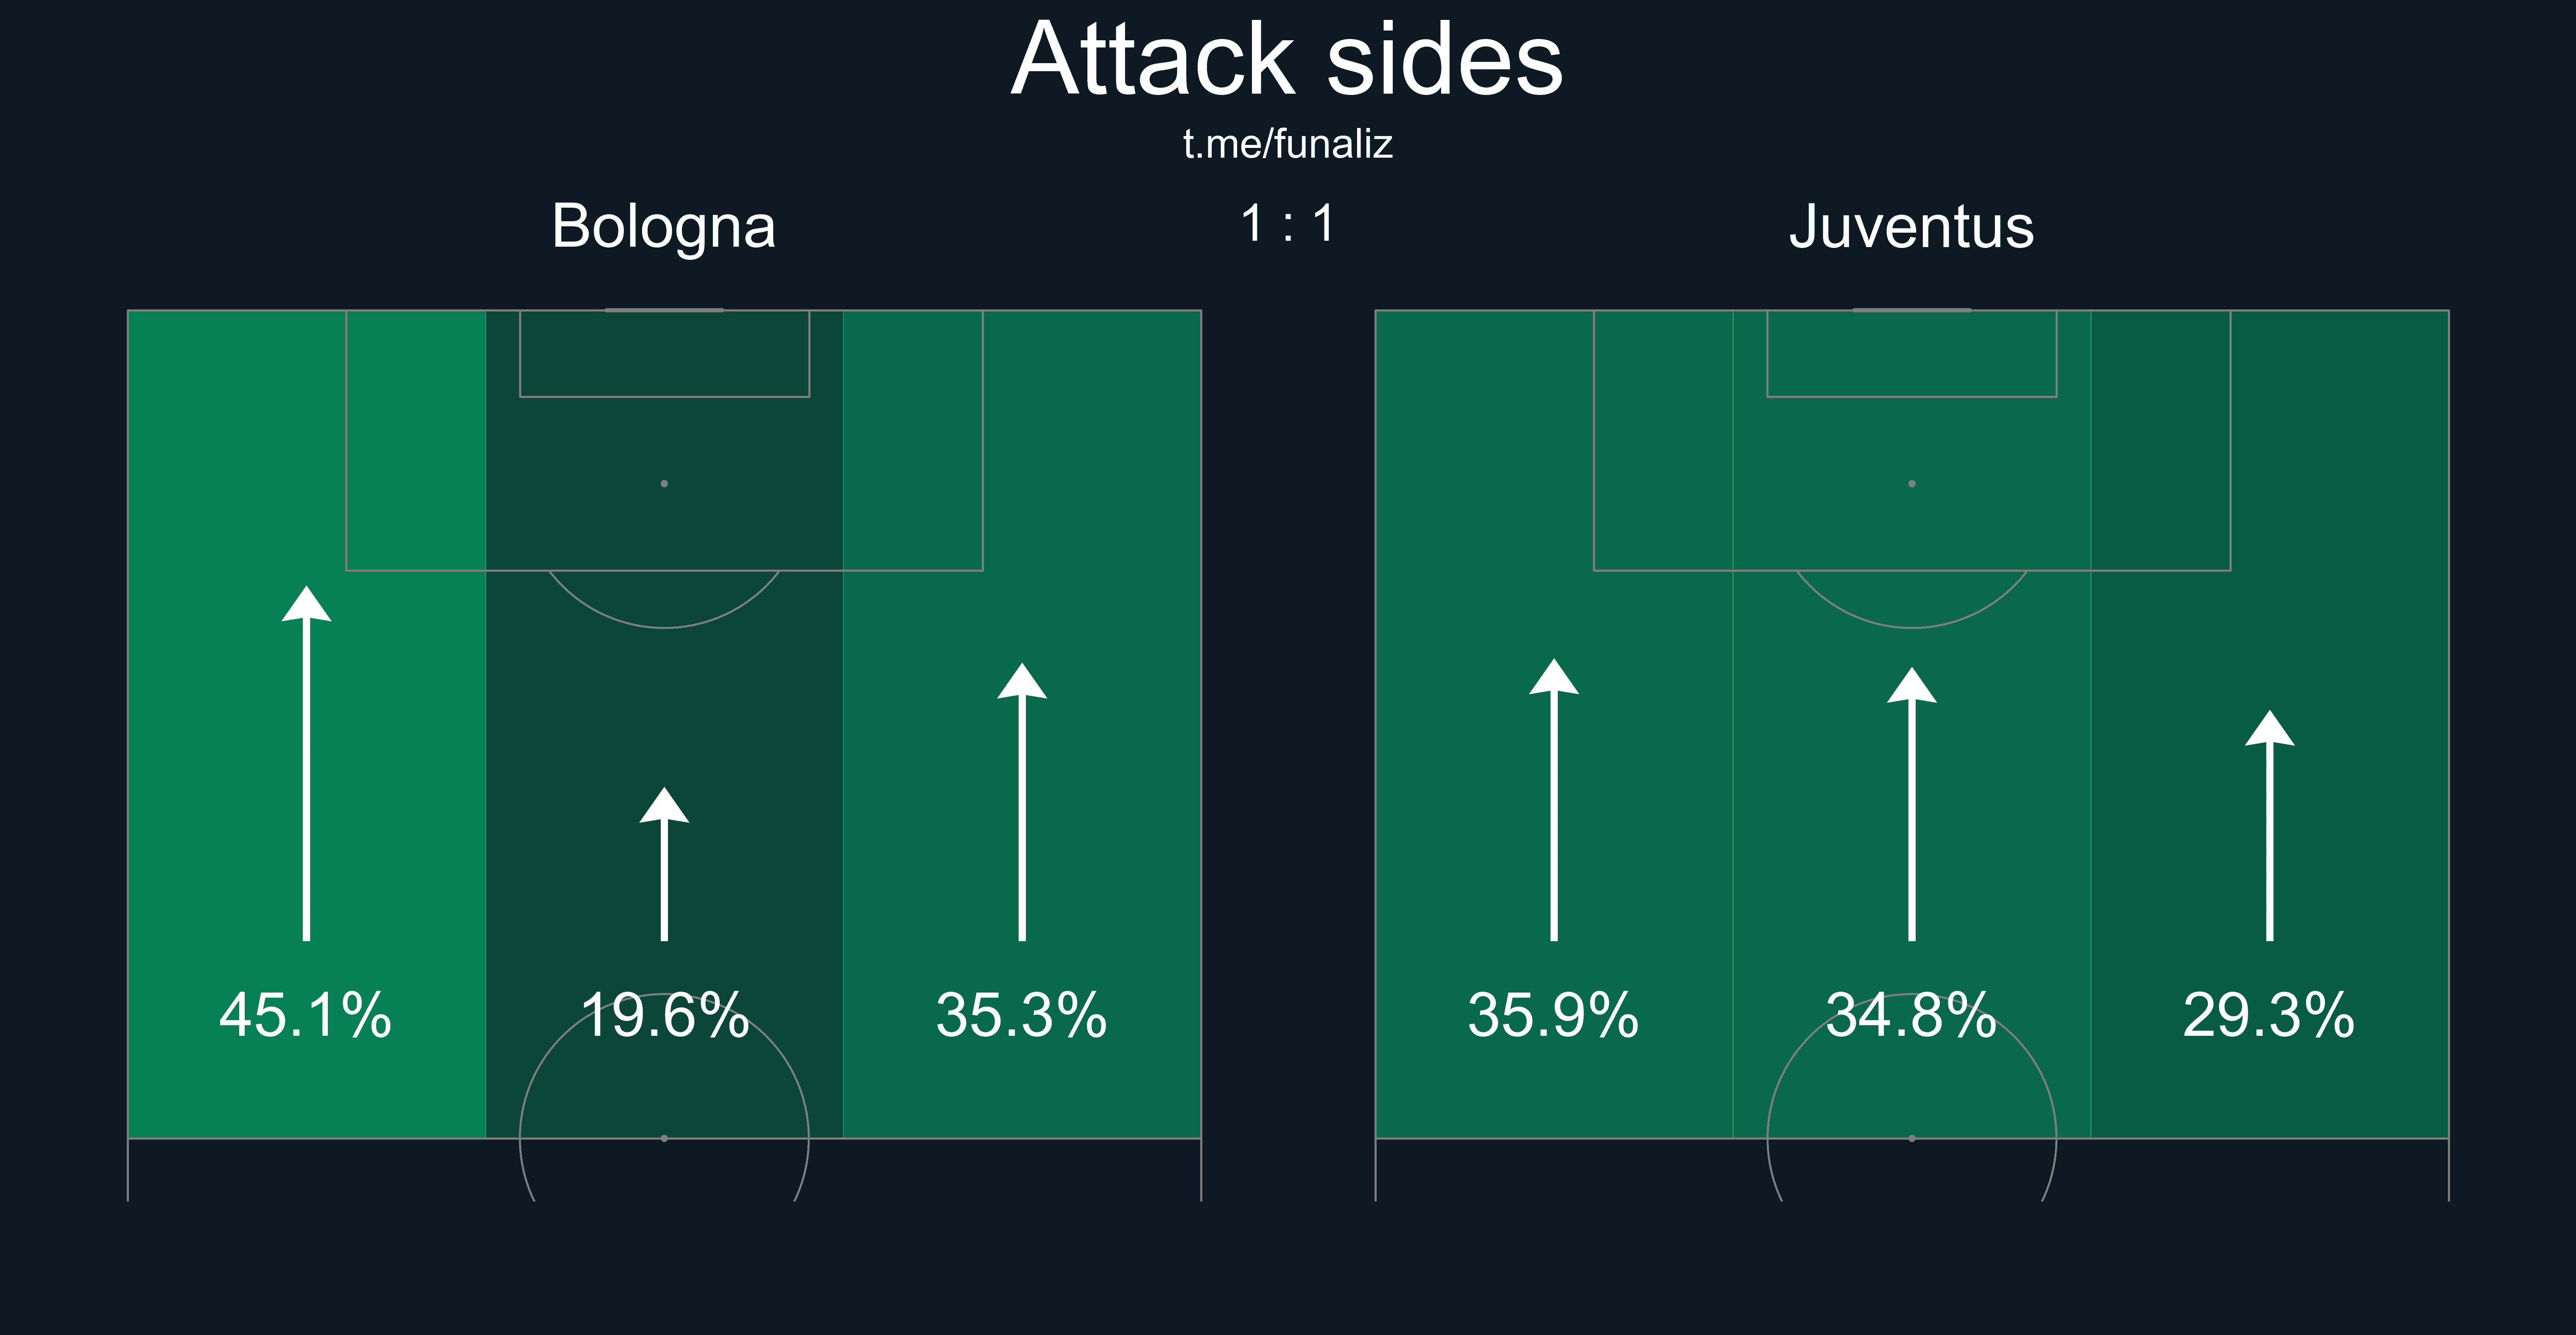Click the Juventus team name
The width and height of the screenshot is (2576, 1335).
coord(1912,227)
